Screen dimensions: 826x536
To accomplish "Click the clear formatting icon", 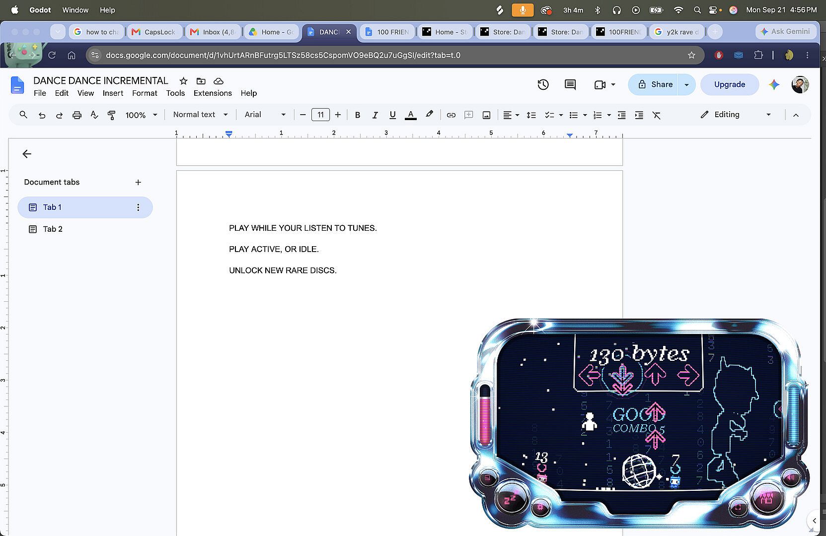I will click(x=657, y=115).
